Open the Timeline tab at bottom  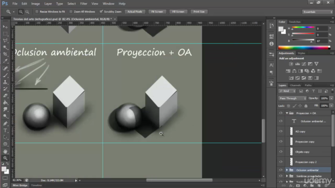(36, 185)
